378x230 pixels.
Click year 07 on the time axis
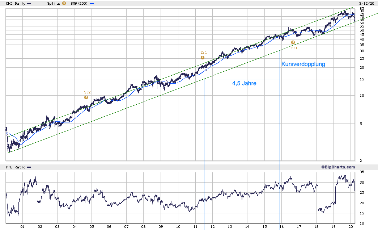pos(126,227)
